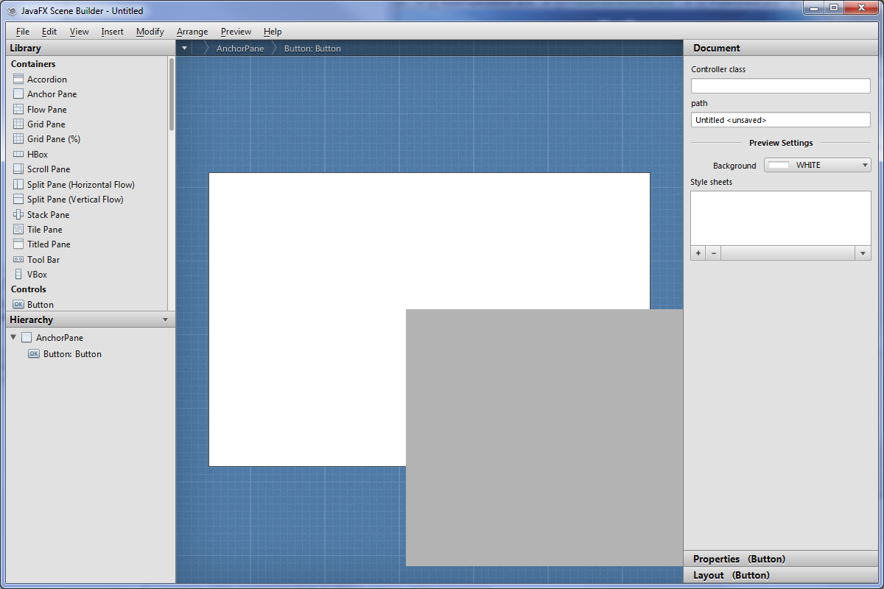This screenshot has width=884, height=589.
Task: Open the Modify menu
Action: pyautogui.click(x=150, y=32)
